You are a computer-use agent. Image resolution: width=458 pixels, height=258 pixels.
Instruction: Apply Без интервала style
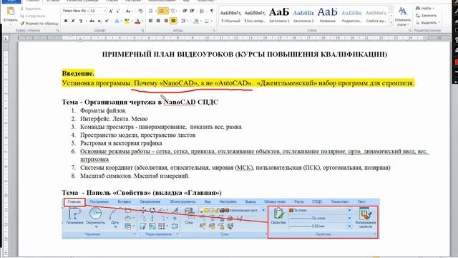(x=255, y=16)
